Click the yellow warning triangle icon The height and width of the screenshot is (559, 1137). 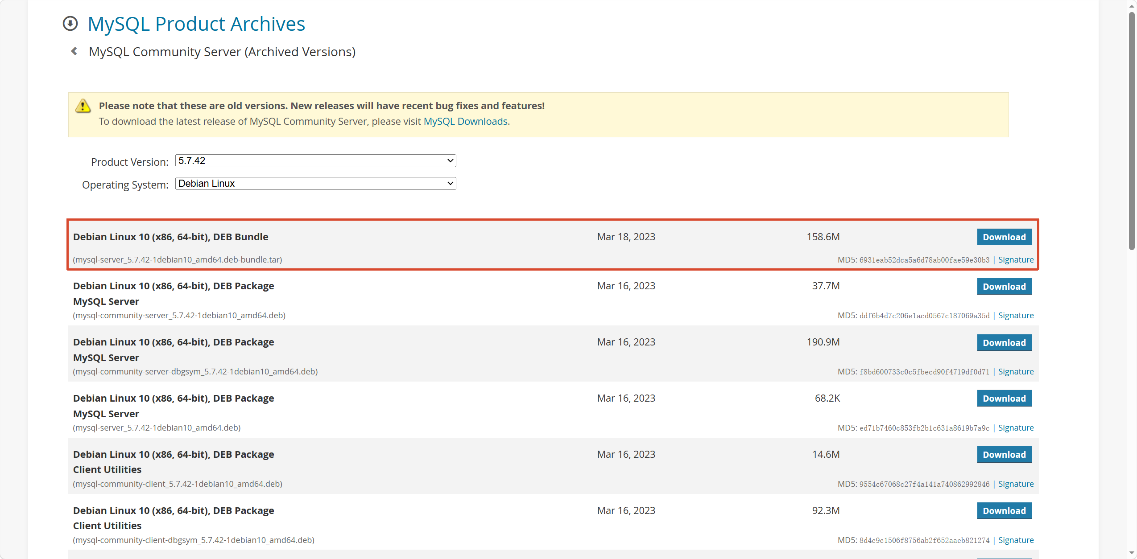[83, 106]
